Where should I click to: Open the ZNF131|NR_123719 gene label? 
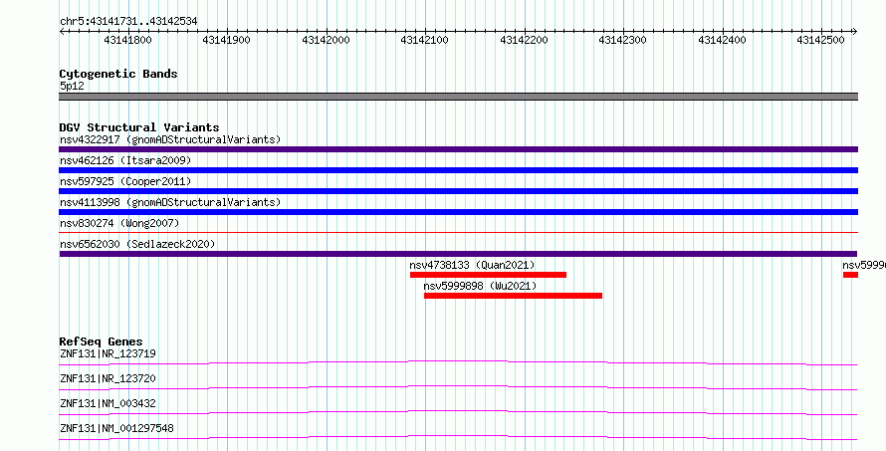(108, 353)
